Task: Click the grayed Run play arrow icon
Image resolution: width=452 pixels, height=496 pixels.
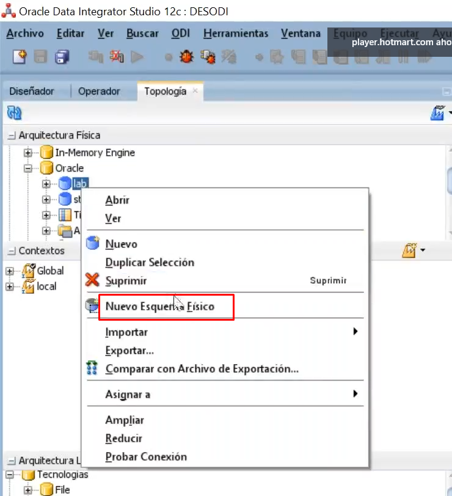Action: (x=137, y=57)
